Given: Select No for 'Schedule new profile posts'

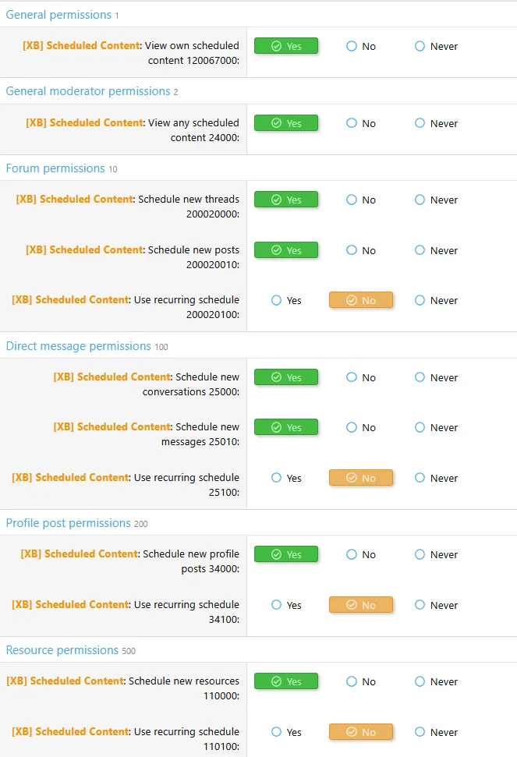Looking at the screenshot, I should 352,554.
